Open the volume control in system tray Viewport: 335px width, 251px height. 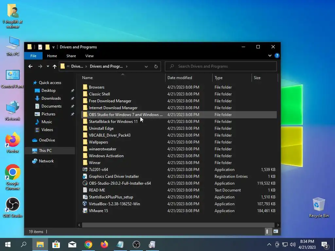click(x=293, y=244)
